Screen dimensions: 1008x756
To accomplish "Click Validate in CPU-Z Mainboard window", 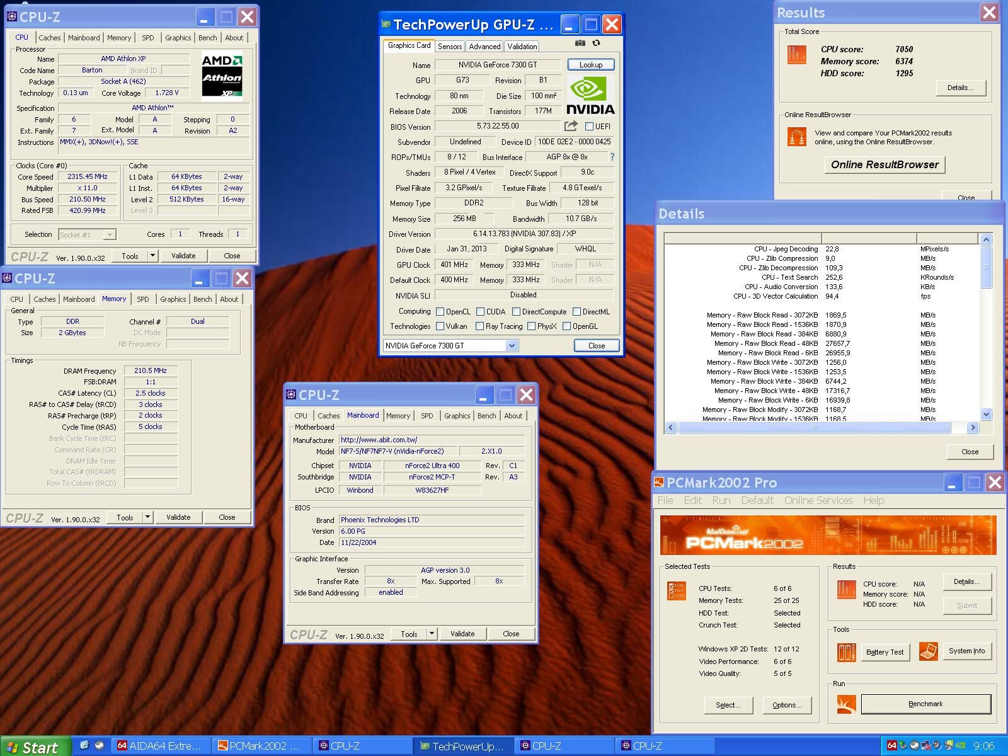I will (x=462, y=633).
